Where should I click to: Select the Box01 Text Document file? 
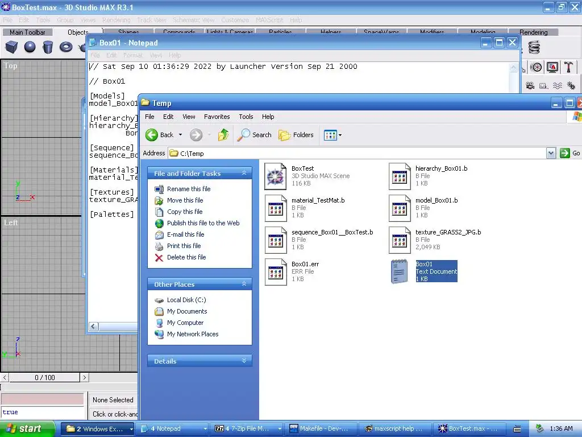click(423, 271)
